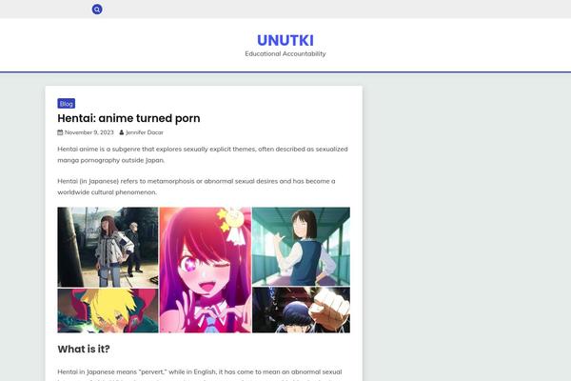Select the calendar icon beside post date

[60, 132]
